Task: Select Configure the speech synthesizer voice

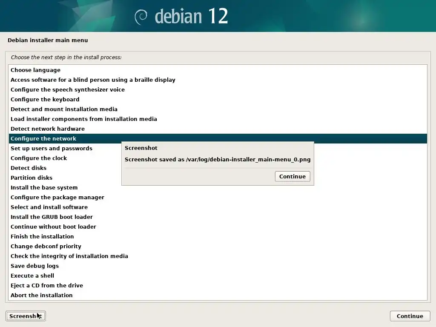Action: click(218, 89)
